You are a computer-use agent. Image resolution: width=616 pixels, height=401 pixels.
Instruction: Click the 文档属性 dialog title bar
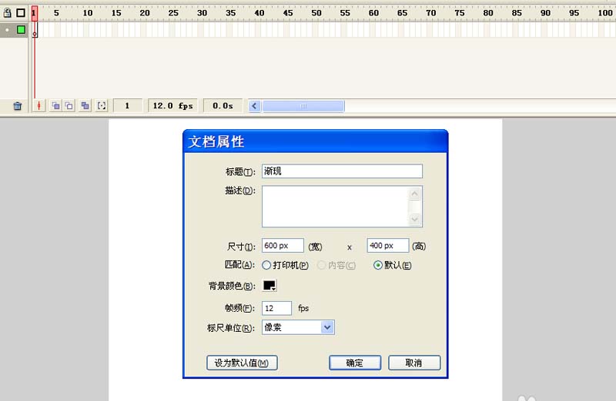pyautogui.click(x=316, y=141)
